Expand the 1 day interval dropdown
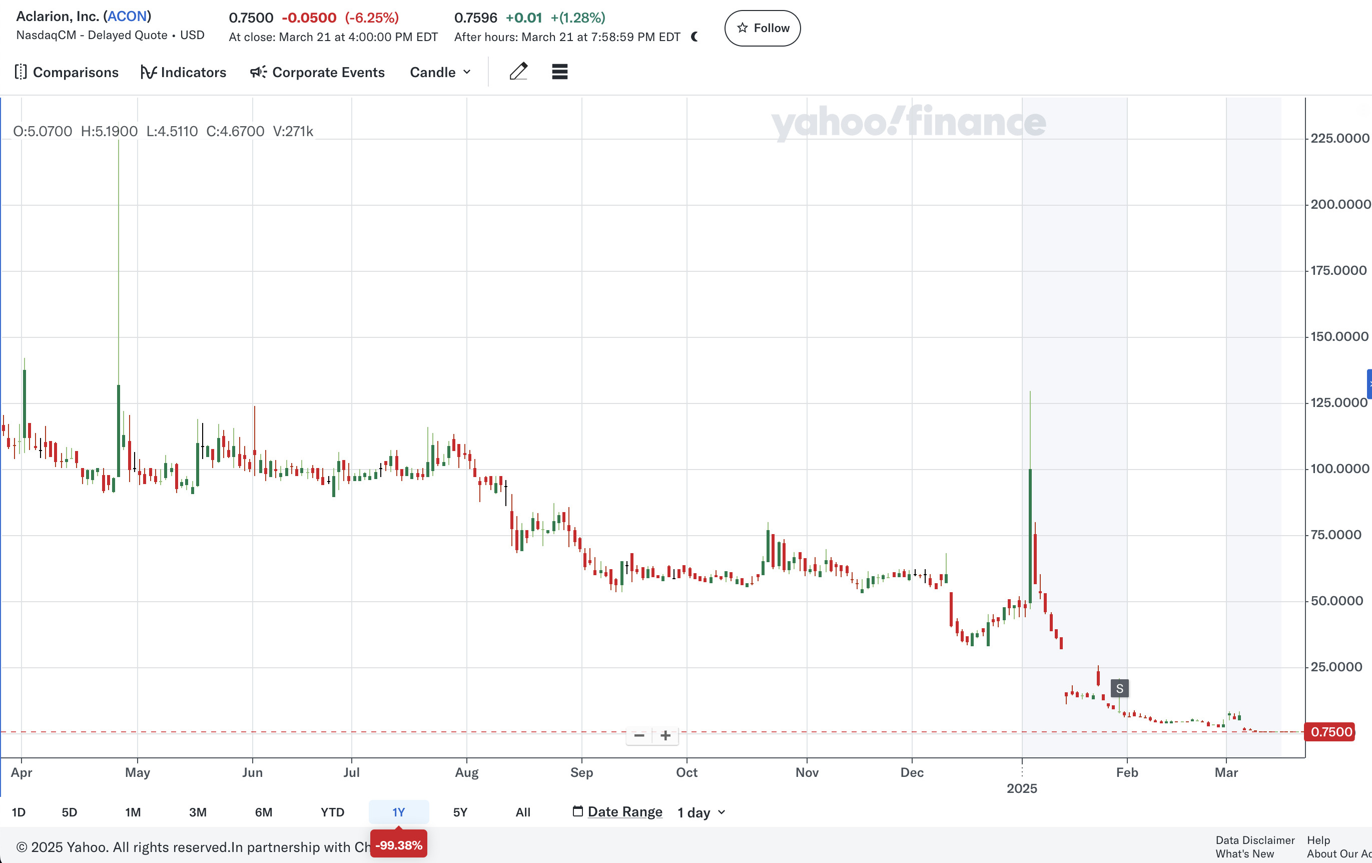This screenshot has width=1372, height=863. tap(702, 812)
